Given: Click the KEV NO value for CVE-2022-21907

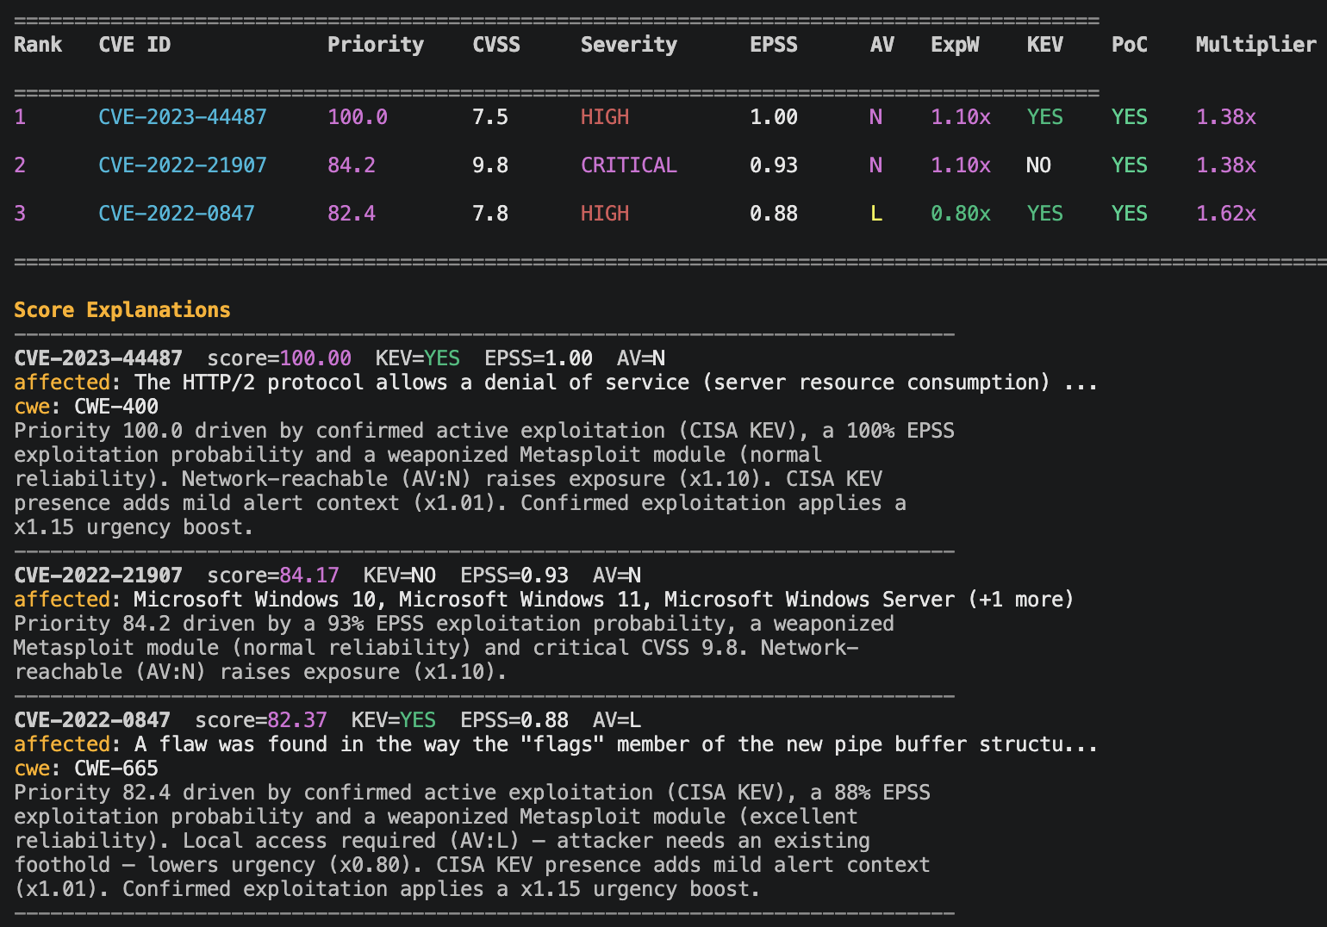Looking at the screenshot, I should click(x=1038, y=165).
